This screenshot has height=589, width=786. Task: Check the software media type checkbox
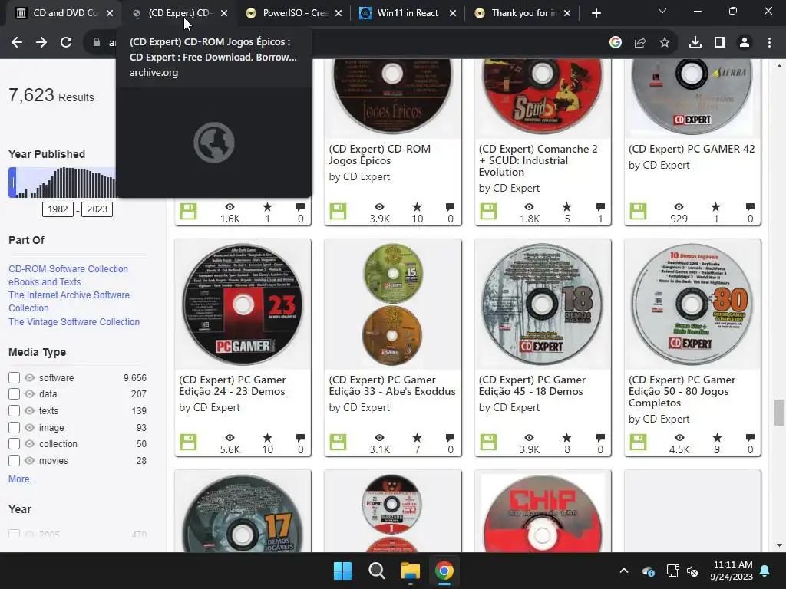point(14,377)
